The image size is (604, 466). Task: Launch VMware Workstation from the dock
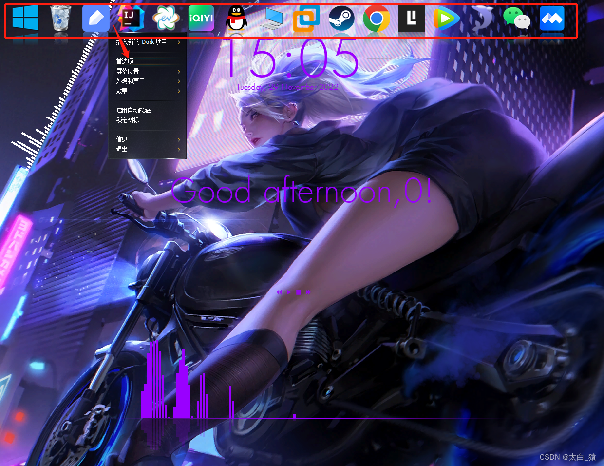coord(306,19)
